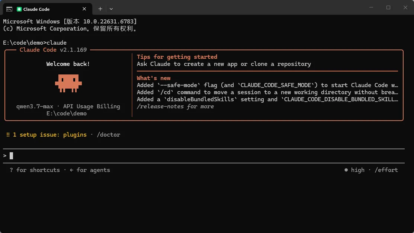
Task: Open the terminal profiles dropdown
Action: (x=111, y=9)
